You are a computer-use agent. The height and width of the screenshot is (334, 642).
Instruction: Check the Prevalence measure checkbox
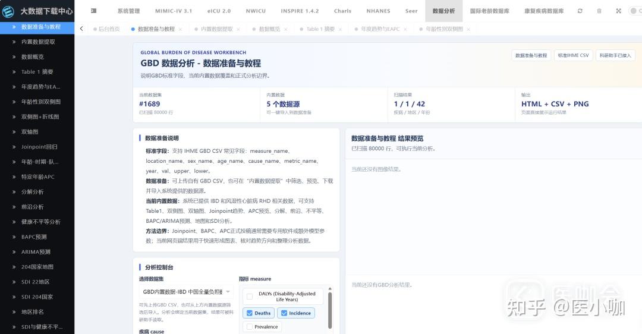pos(250,327)
